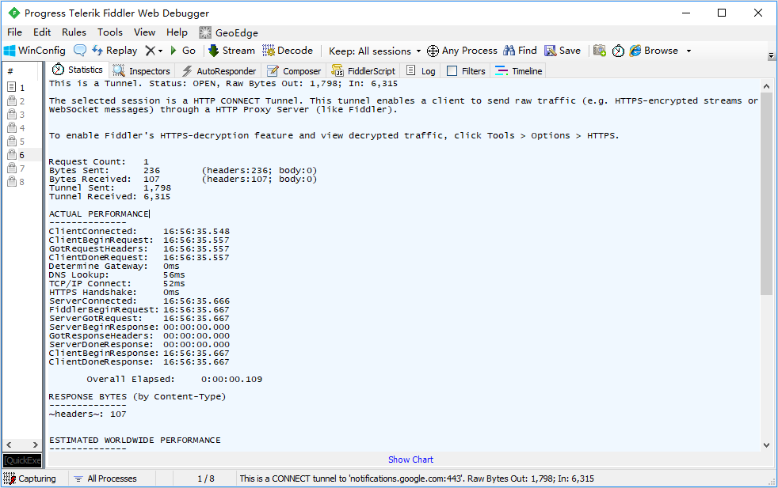Click the DNS Lookup 56ms line
Viewport: 778px width, 488px height.
[116, 275]
